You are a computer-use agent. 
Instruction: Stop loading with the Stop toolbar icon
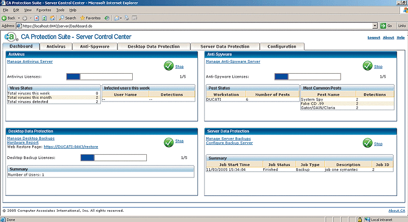(x=36, y=18)
